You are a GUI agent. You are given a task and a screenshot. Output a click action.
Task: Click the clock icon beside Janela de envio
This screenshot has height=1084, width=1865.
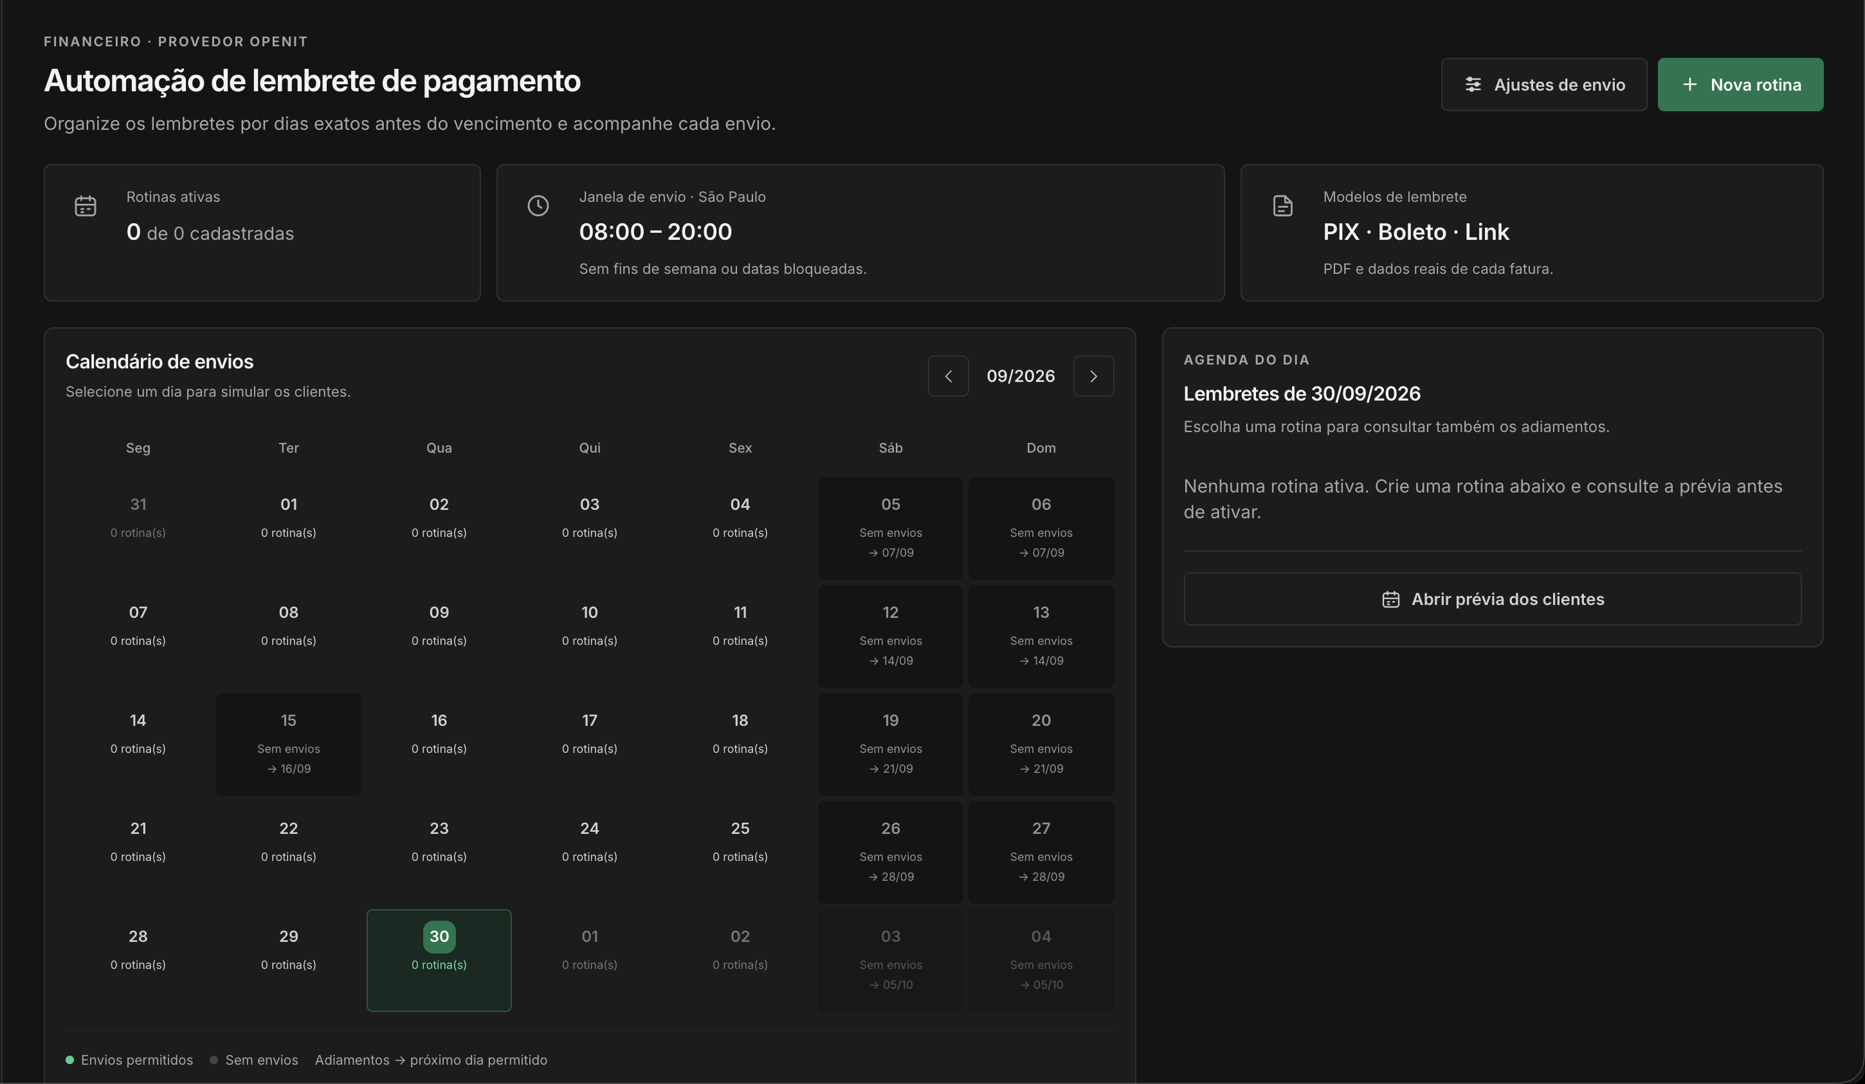click(x=538, y=206)
